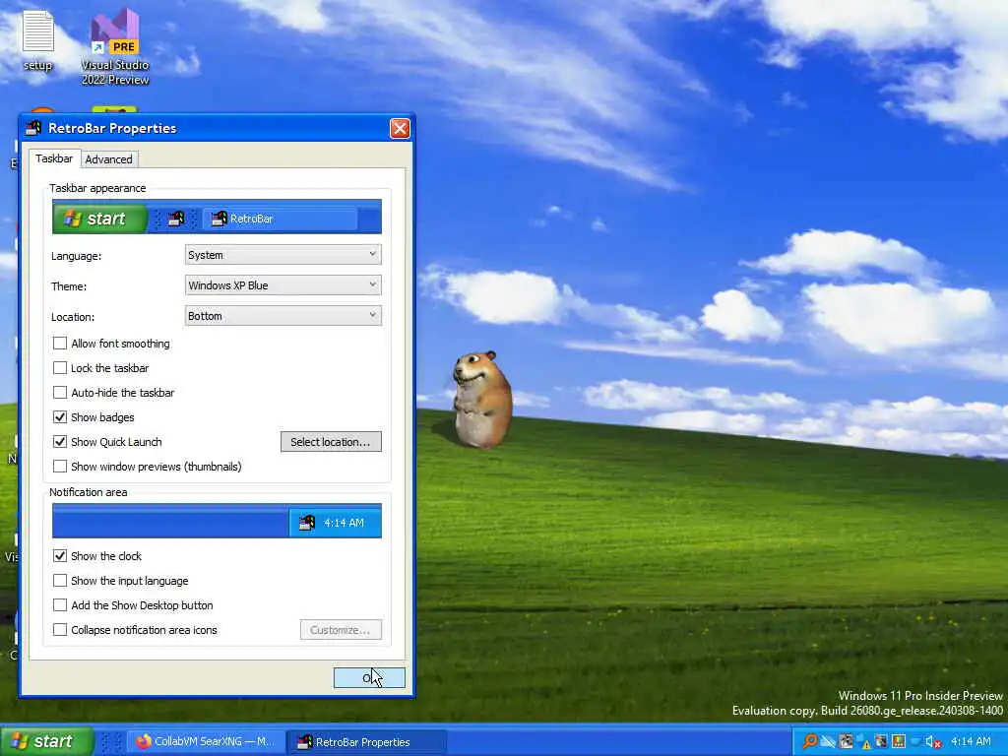Click the RetroBar icon in the dialog title bar

tap(33, 128)
